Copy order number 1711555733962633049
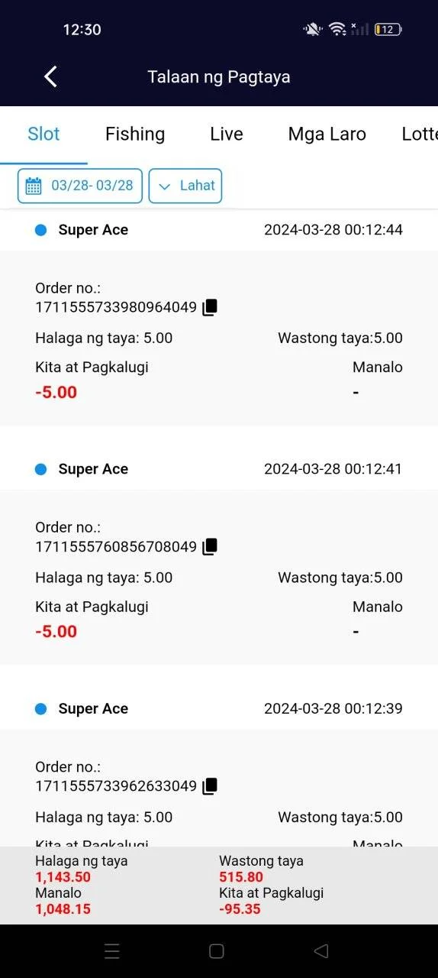Viewport: 438px width, 978px height. coord(210,785)
